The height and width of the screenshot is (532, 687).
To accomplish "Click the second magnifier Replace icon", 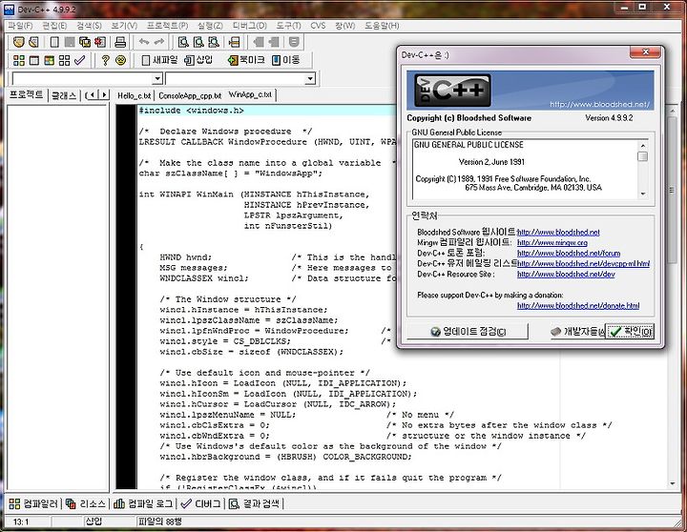I will click(198, 42).
